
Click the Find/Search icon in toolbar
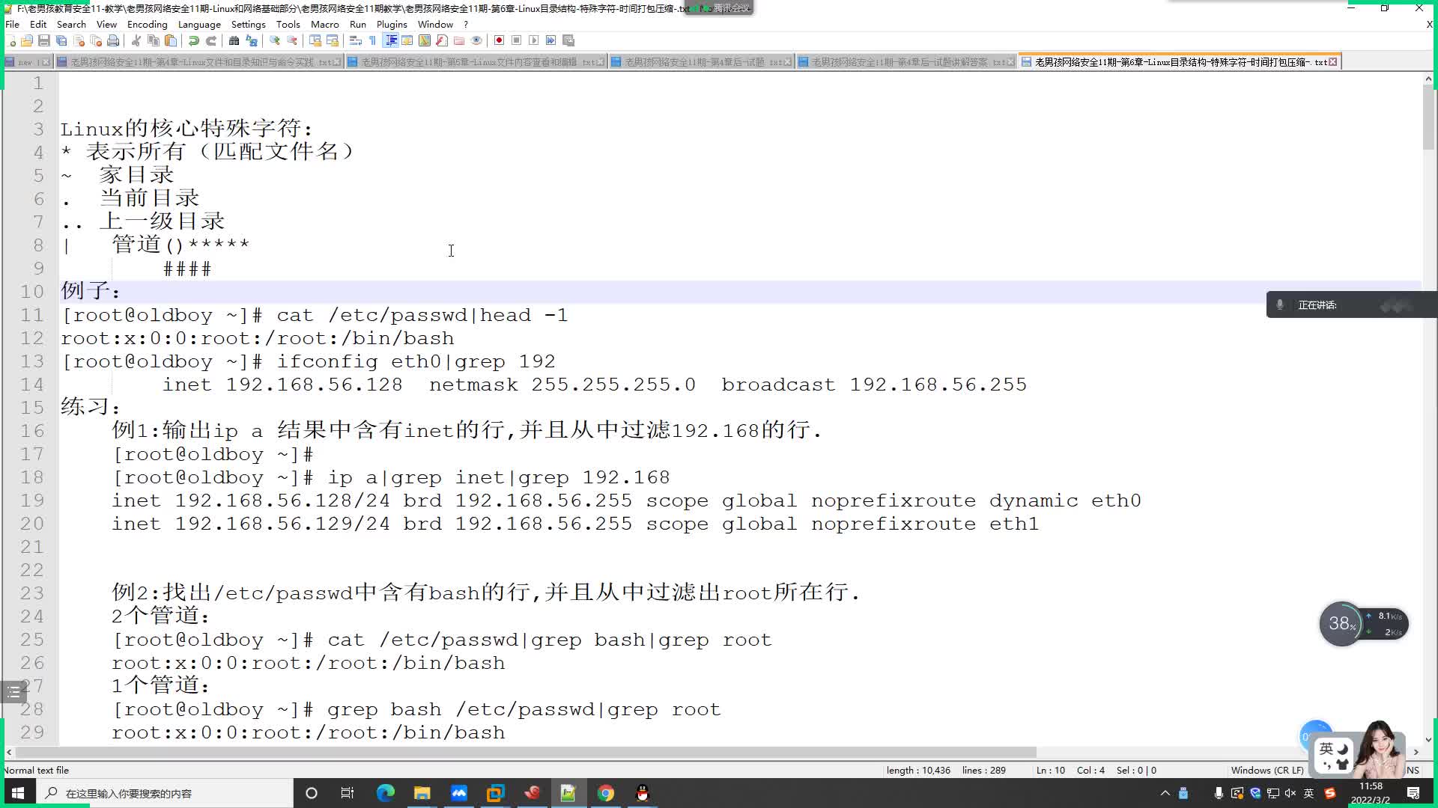pyautogui.click(x=234, y=40)
